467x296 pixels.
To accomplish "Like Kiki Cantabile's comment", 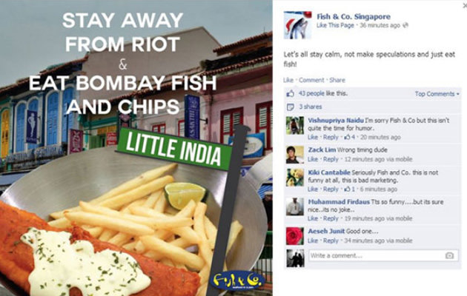I will [x=313, y=189].
